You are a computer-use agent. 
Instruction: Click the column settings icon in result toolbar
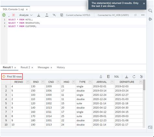click(x=108, y=77)
